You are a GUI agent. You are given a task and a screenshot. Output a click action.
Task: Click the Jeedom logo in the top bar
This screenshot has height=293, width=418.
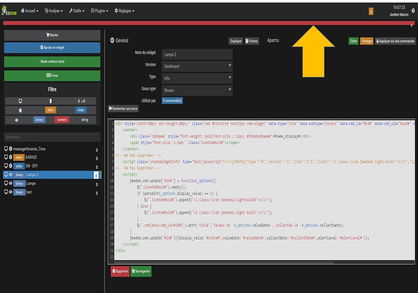[x=9, y=11]
